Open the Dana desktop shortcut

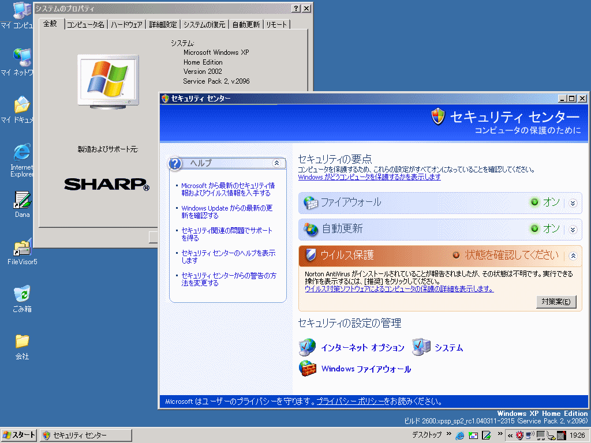coord(22,200)
